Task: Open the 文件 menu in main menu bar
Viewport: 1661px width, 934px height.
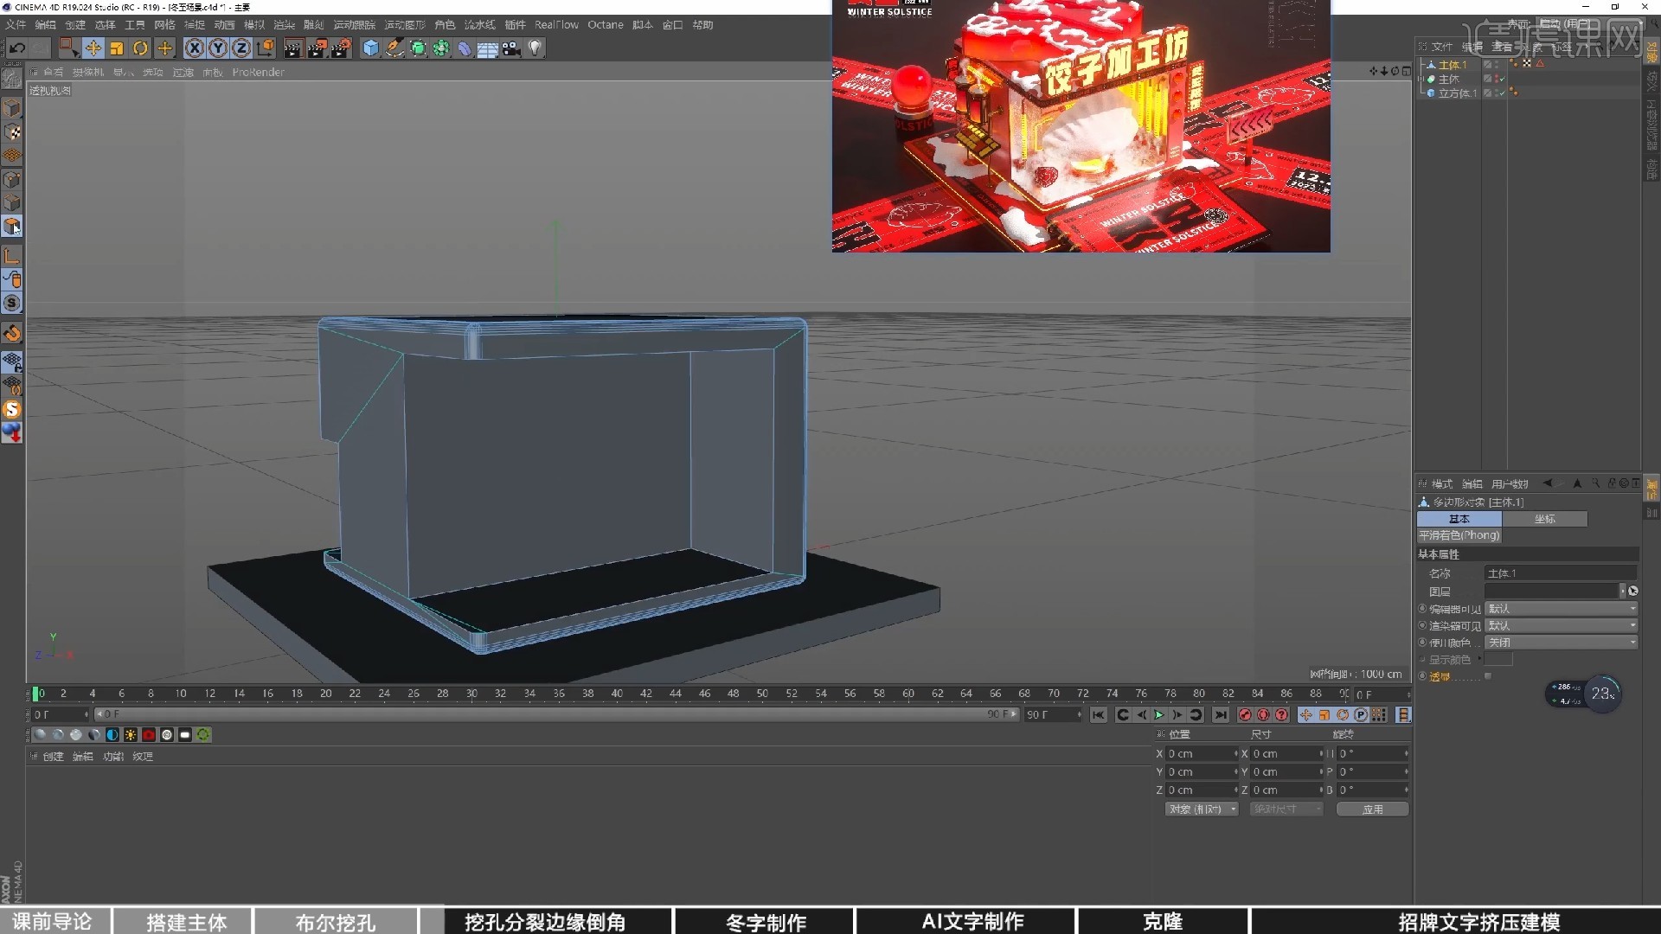Action: [x=16, y=25]
